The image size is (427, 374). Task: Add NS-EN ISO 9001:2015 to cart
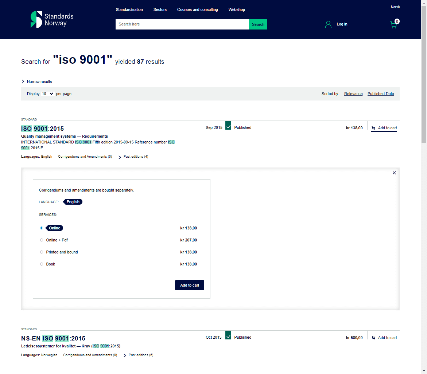click(x=384, y=338)
